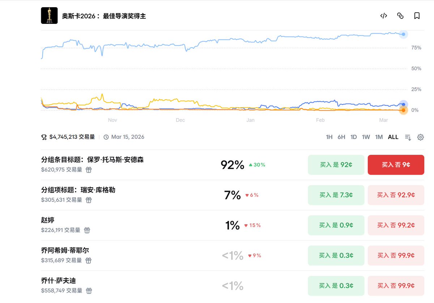434x303 pixels.
Task: Click the light blue chart endpoint marker
Action: point(403,34)
